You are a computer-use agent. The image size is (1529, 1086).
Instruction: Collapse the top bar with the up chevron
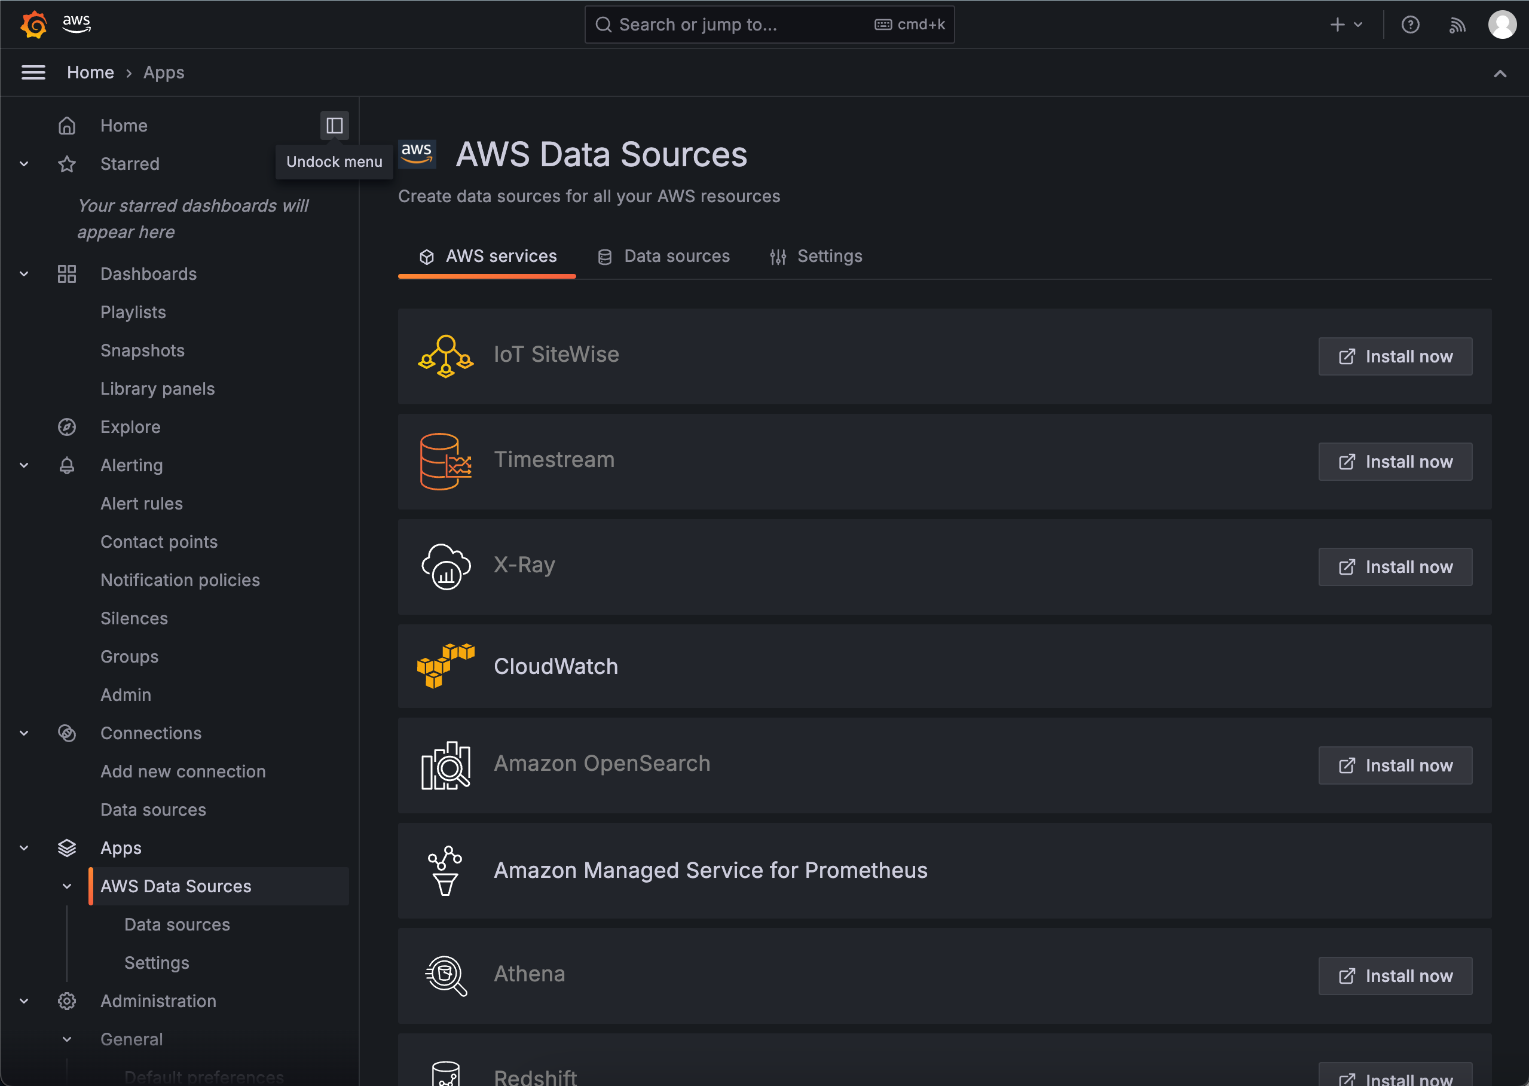point(1500,74)
